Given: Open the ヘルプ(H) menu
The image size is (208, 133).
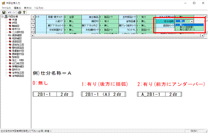Looking at the screenshot, I should click(x=39, y=8).
